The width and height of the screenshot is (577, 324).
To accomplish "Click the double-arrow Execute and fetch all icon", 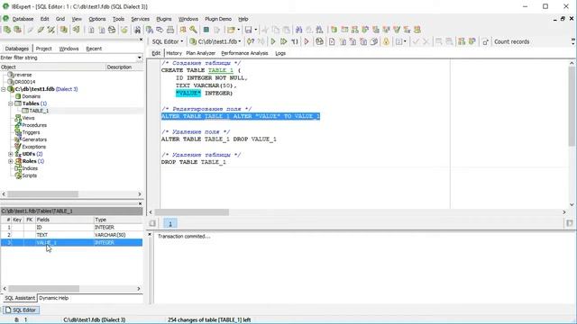I will point(283,42).
